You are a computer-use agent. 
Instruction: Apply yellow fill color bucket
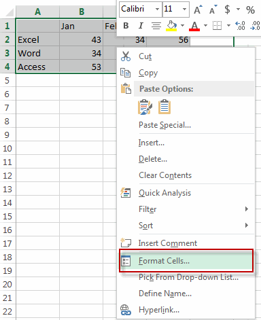[x=171, y=26]
